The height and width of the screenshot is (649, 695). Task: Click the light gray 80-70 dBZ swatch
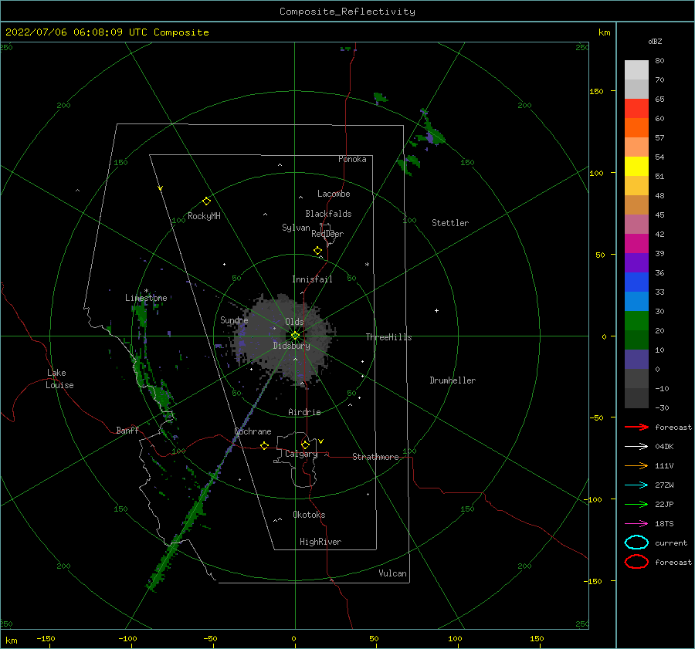tap(636, 69)
